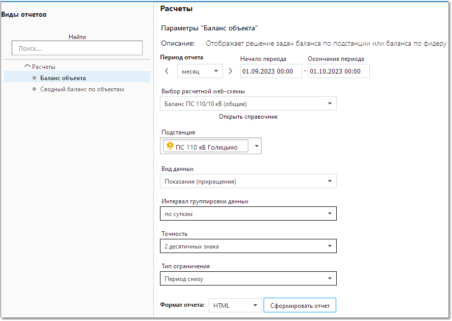This screenshot has height=321, width=452.
Task: Expand the web-схема selection dropdown
Action: tap(248, 103)
